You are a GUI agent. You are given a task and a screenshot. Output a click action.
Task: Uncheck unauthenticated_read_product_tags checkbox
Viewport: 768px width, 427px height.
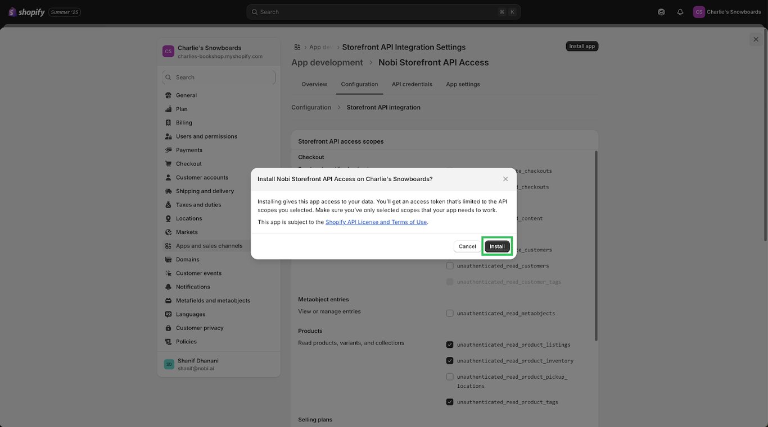pyautogui.click(x=450, y=402)
